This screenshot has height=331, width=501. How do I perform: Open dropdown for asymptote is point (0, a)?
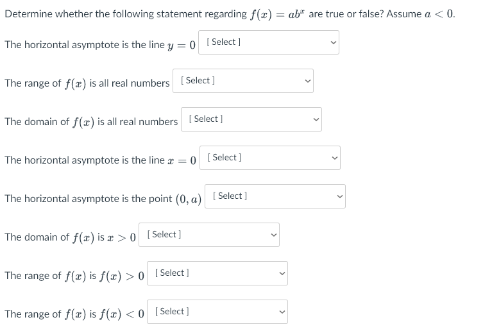275,196
